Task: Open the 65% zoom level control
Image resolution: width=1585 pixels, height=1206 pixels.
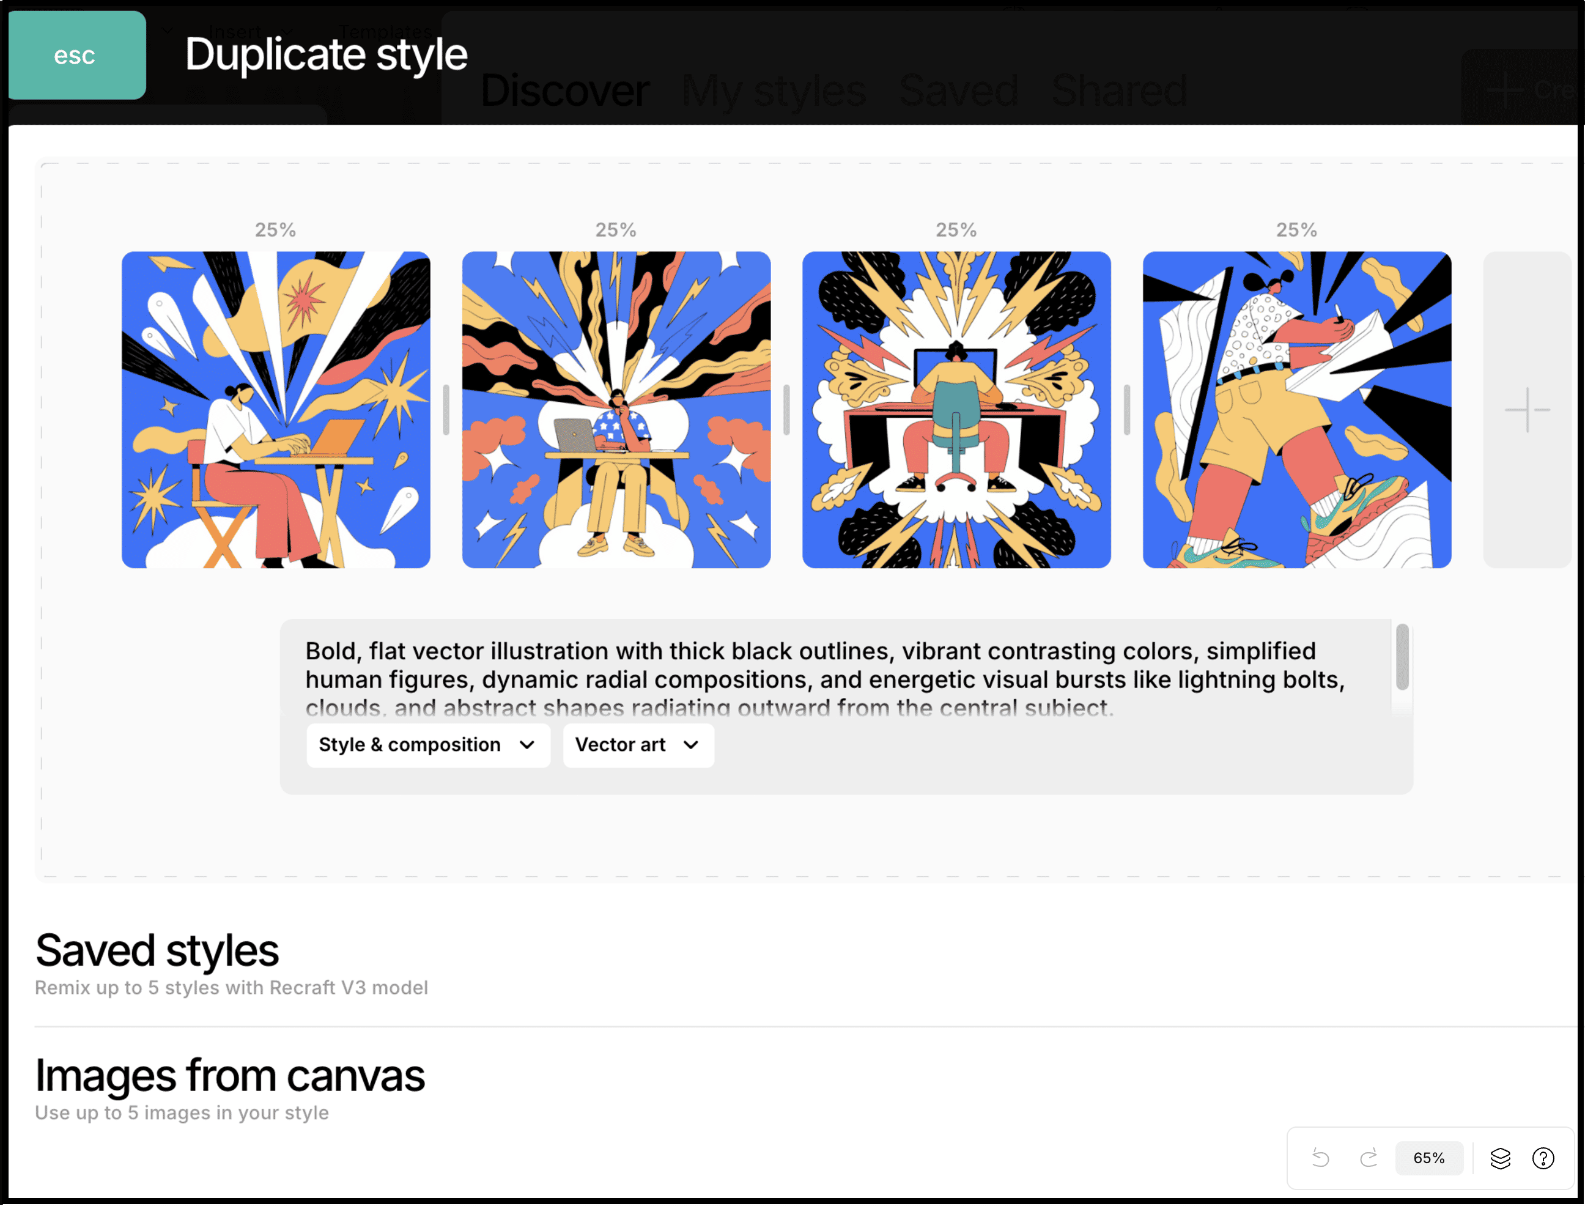Action: tap(1428, 1158)
